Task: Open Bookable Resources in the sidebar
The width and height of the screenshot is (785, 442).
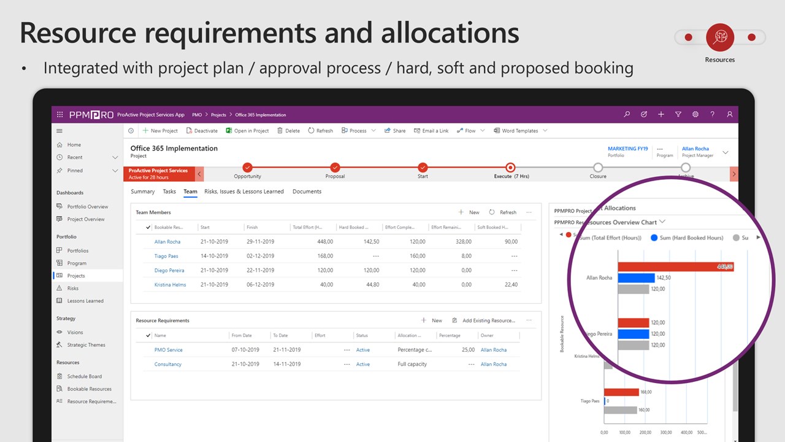Action: pos(90,389)
